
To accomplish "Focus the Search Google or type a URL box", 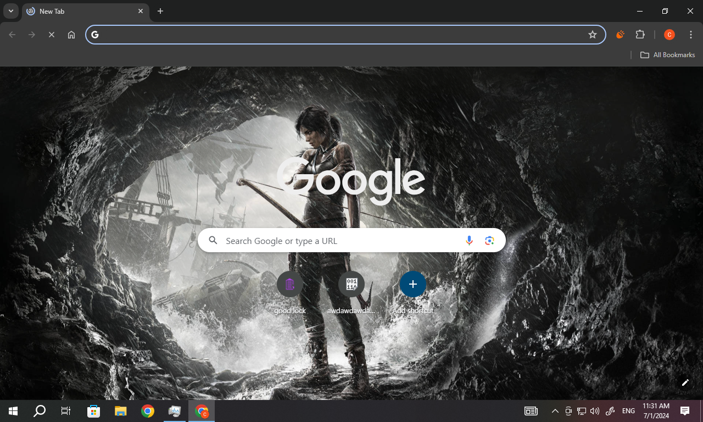I will point(351,241).
